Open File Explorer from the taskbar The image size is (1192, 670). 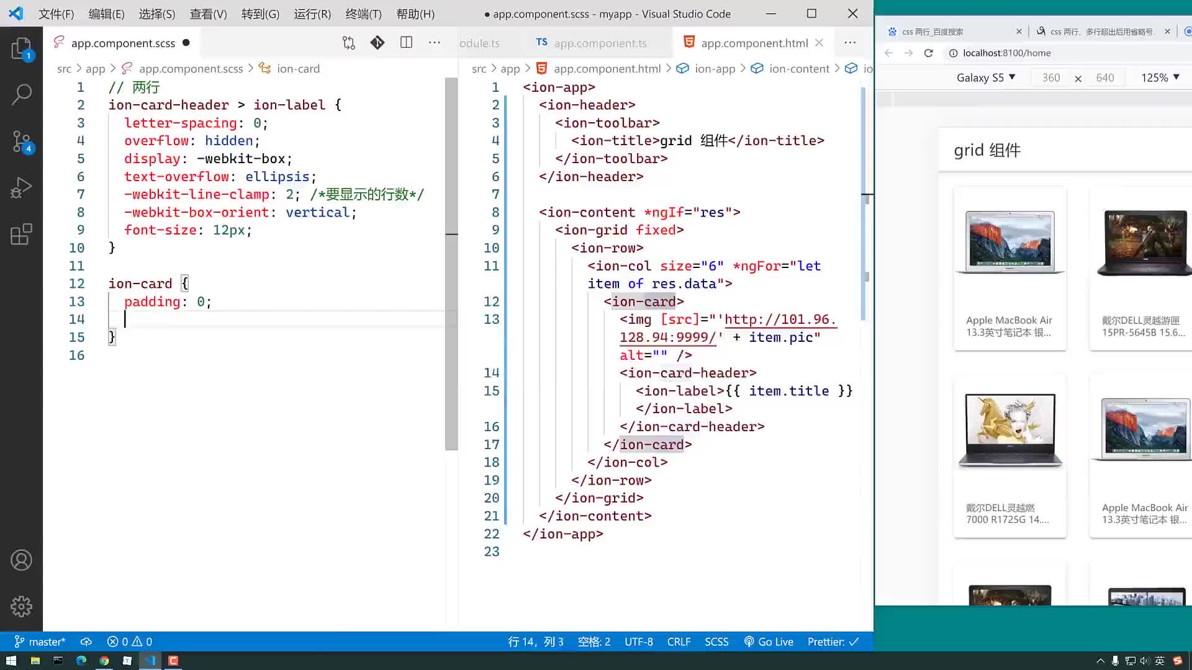point(35,661)
